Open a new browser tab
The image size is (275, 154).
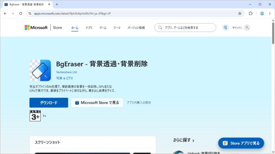point(57,4)
